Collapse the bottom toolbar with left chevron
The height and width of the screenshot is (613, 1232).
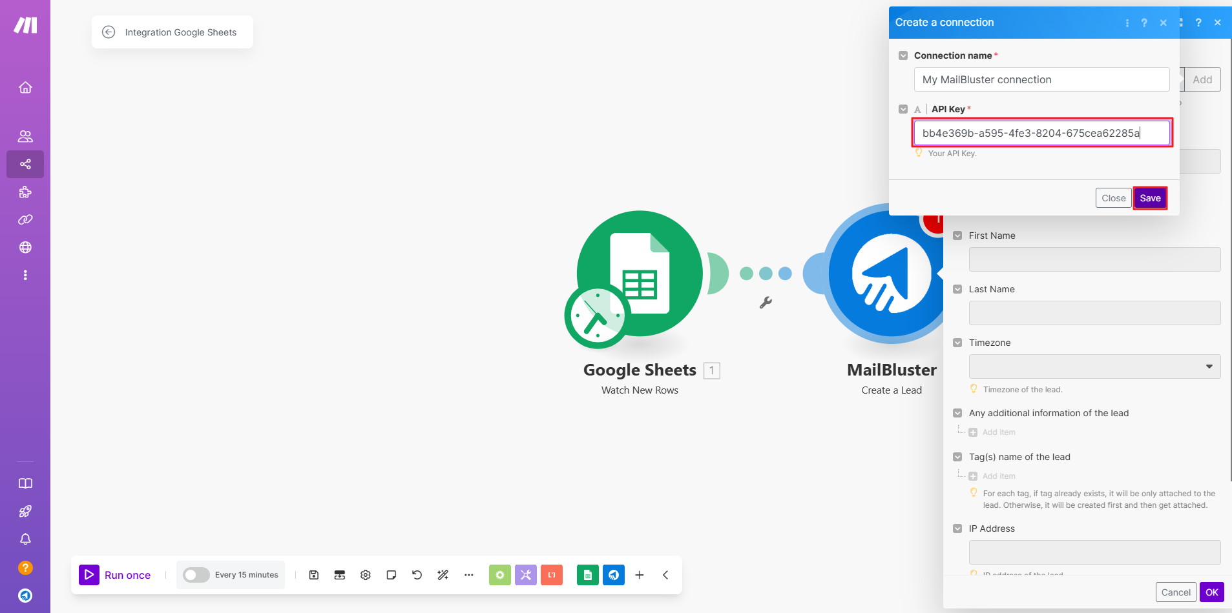click(x=665, y=575)
